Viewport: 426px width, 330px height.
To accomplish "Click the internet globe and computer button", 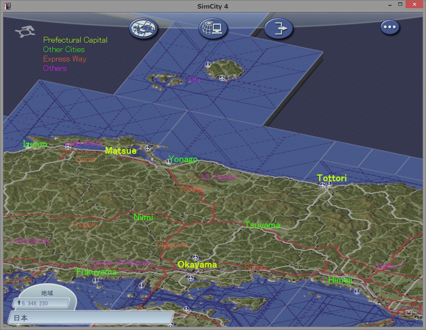I will pyautogui.click(x=213, y=28).
